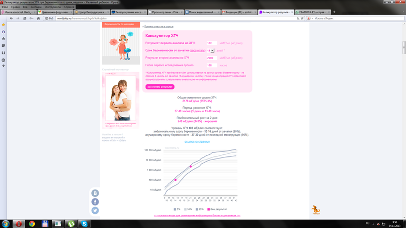Viewport: 406px width, 228px height.
Task: Click the plus icon in Opera sidebar
Action: click(3, 66)
